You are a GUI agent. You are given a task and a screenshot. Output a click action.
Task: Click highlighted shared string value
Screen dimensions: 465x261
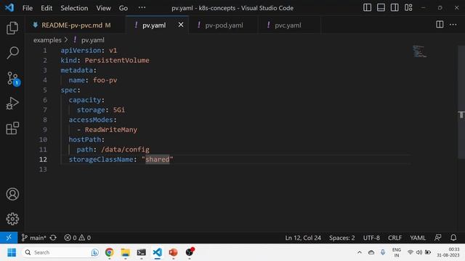157,159
